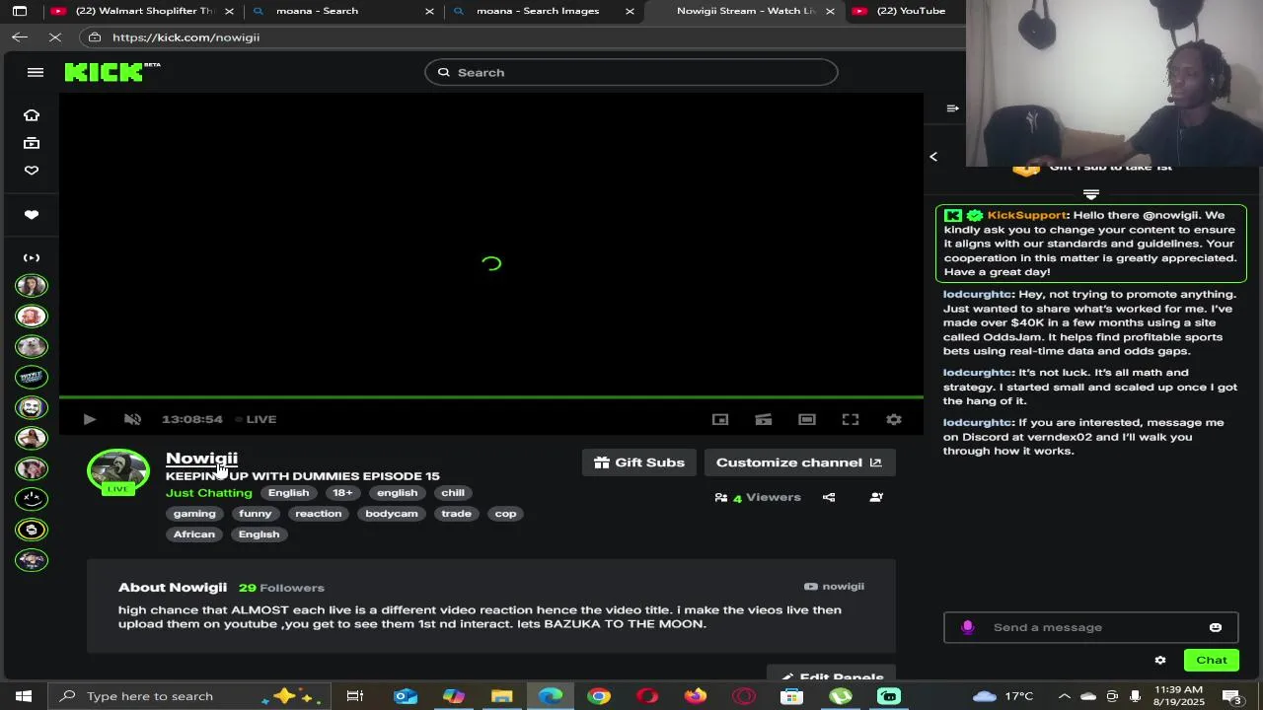Viewport: 1263px width, 710px height.
Task: Select the funny tag
Action: tap(255, 514)
